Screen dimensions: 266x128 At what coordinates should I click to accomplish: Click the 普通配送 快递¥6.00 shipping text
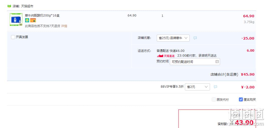[x=171, y=51]
